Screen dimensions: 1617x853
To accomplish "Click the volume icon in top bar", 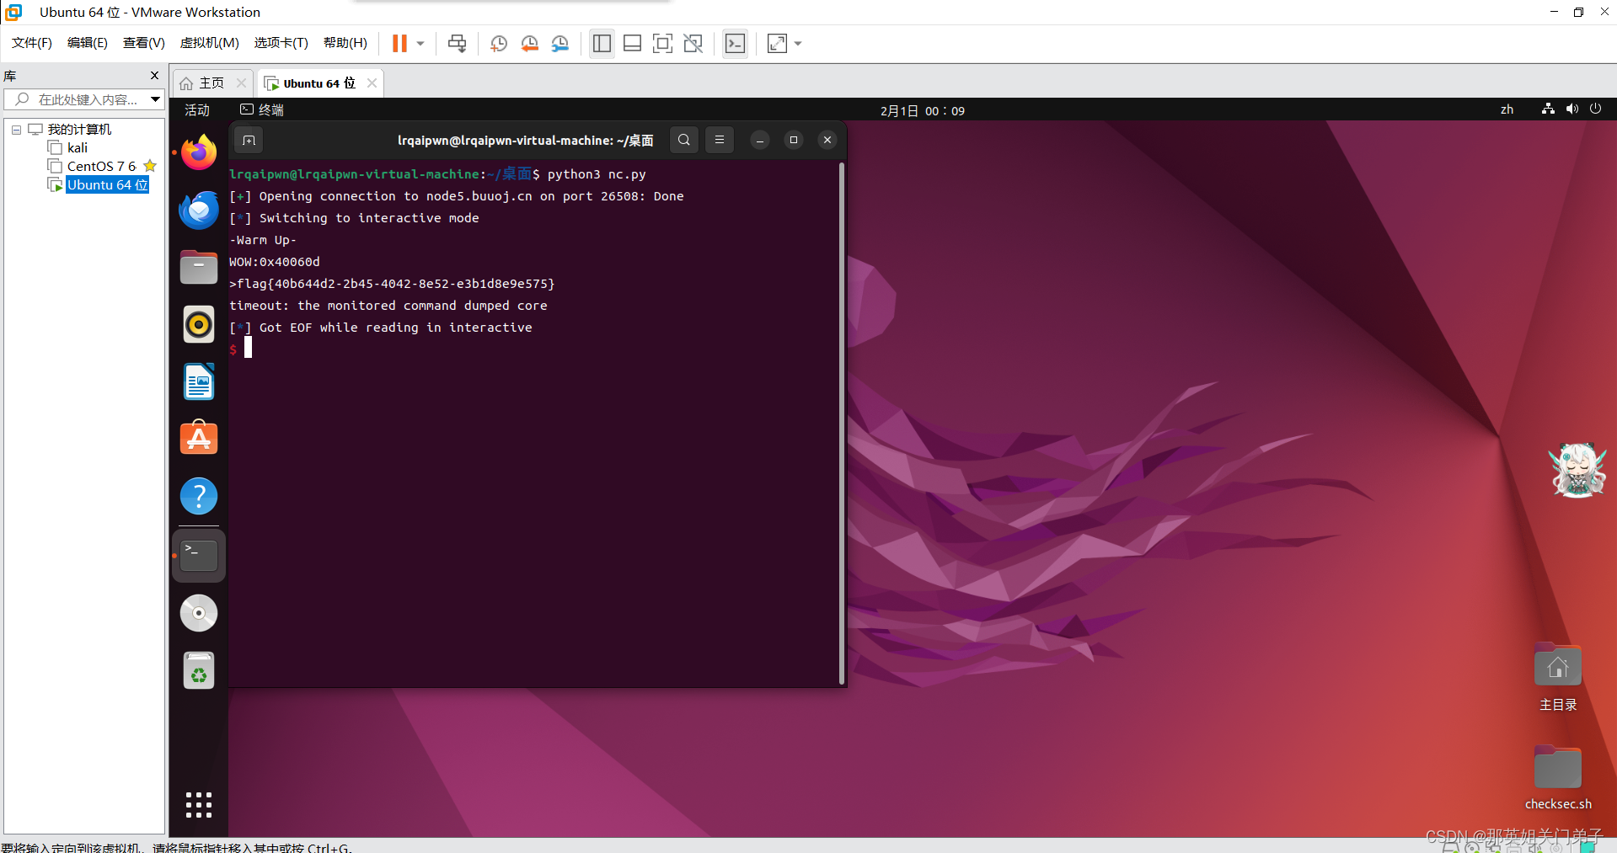I will (x=1571, y=109).
